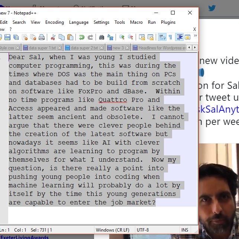Click the Save file toolbar icon

7,37
